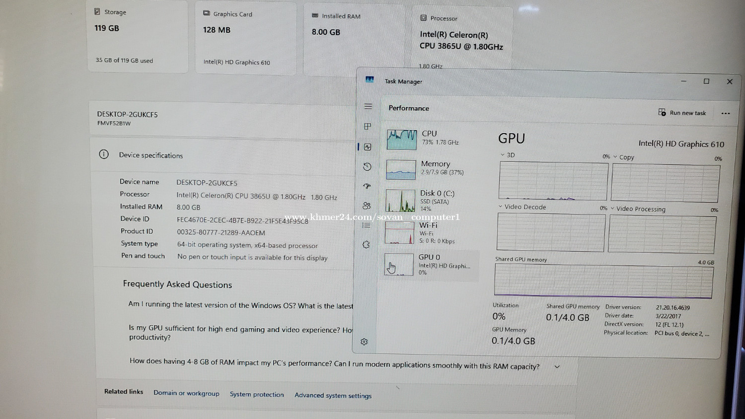Open the three-dot more options menu
Screen dimensions: 745x419
point(725,113)
